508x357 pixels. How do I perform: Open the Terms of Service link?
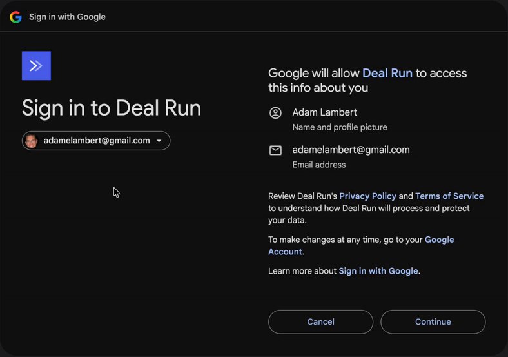click(449, 196)
